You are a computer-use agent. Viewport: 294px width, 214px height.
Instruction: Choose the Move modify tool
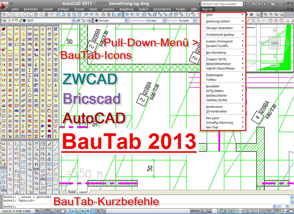pyautogui.click(x=49, y=169)
